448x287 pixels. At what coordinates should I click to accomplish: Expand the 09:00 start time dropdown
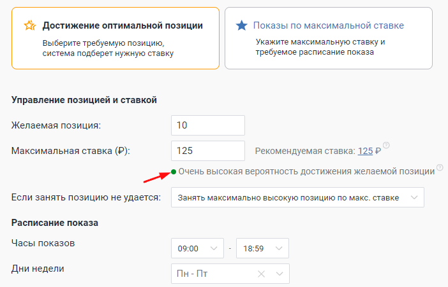[197, 248]
